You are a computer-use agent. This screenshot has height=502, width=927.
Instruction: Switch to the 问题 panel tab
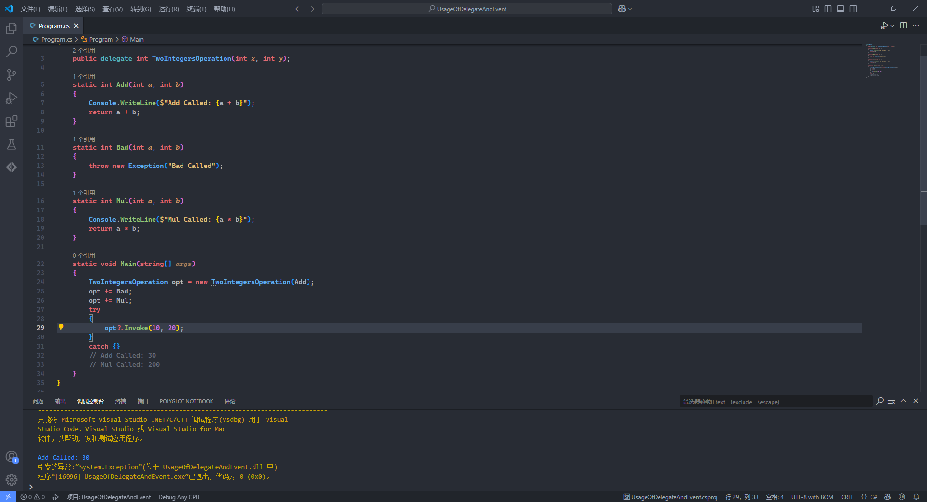point(38,401)
